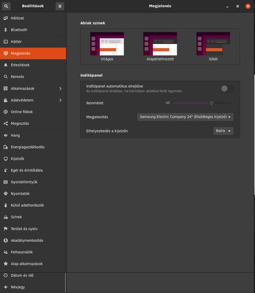255x293 pixels.
Task: Click the Világos label text
Action: click(x=107, y=59)
